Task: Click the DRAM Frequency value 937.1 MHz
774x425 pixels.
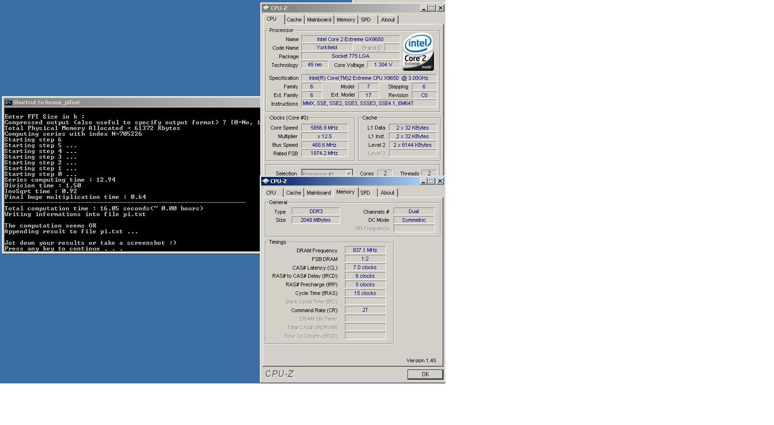Action: point(365,250)
